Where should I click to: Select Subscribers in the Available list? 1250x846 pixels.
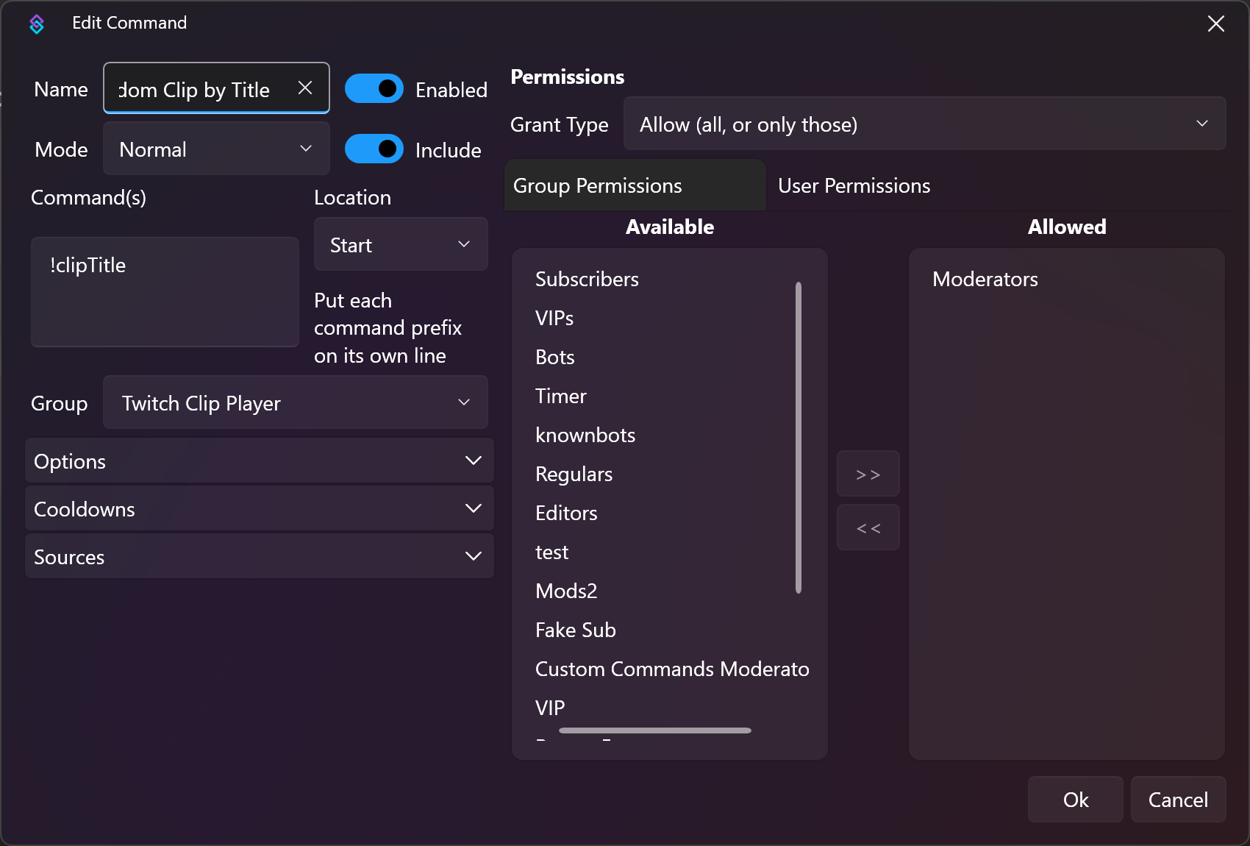pyautogui.click(x=587, y=279)
